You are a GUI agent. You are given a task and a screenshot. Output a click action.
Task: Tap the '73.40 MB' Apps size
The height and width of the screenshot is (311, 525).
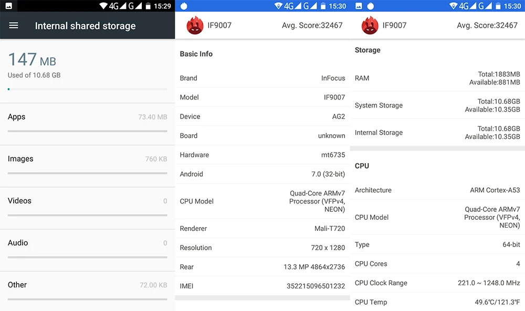point(153,117)
